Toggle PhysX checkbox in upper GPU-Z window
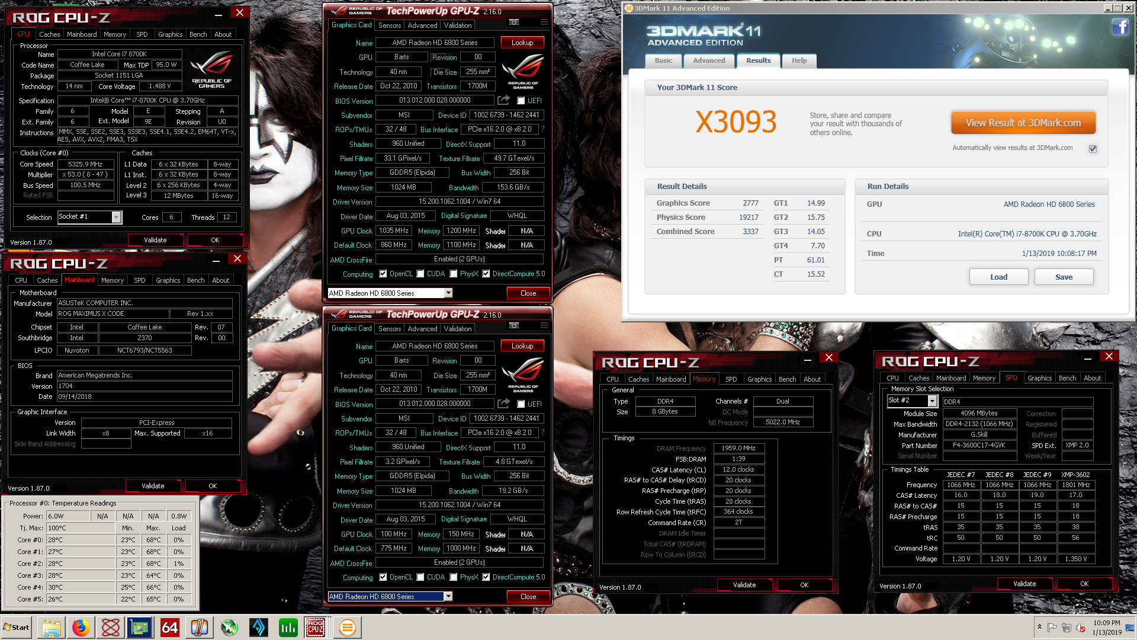This screenshot has height=640, width=1137. (454, 274)
